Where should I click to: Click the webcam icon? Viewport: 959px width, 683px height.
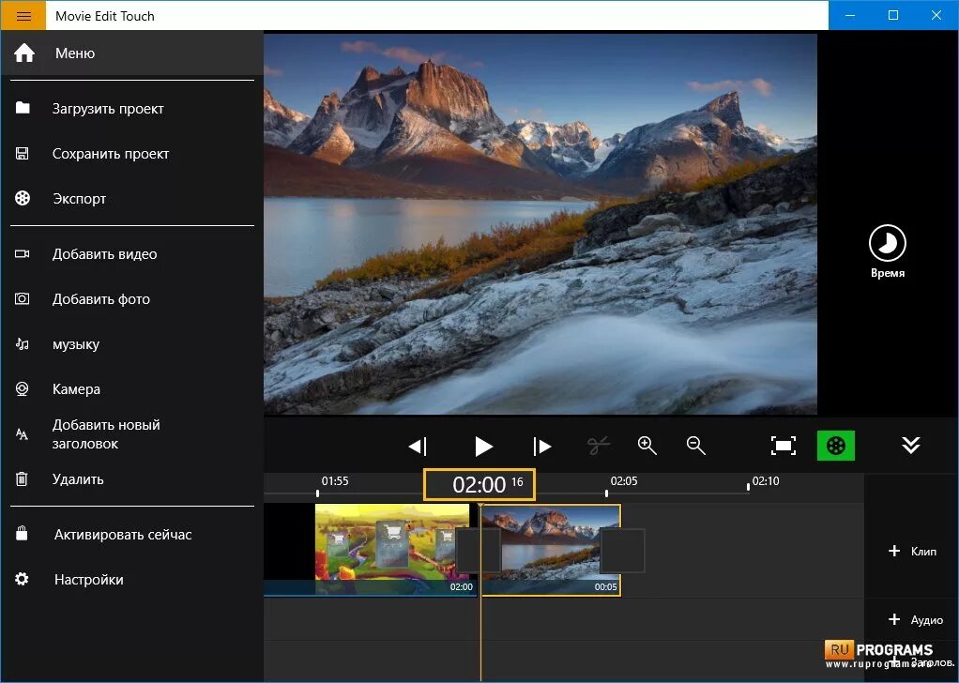pyautogui.click(x=22, y=389)
